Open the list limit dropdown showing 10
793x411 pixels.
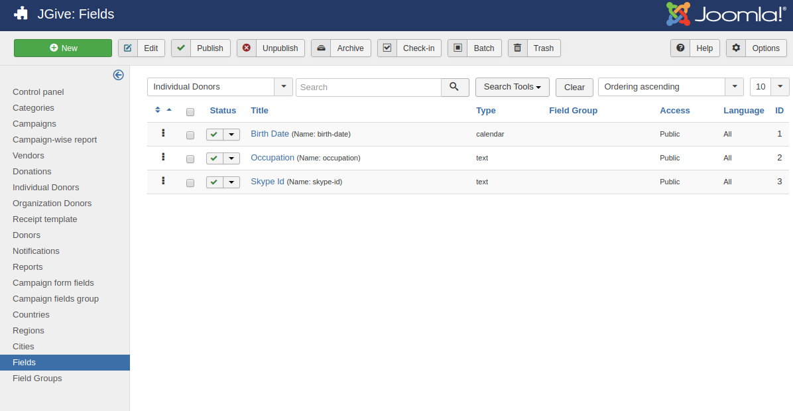769,87
